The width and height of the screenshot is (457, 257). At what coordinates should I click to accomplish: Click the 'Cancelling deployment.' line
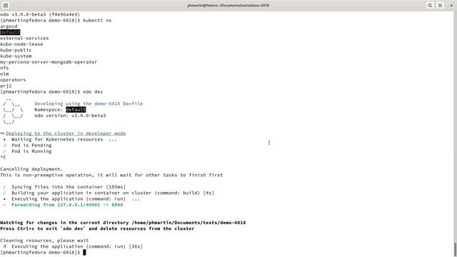tap(31, 169)
